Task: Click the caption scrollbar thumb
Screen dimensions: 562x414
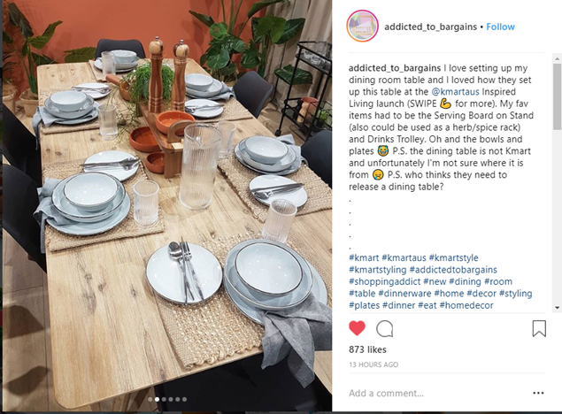Action: [x=557, y=96]
